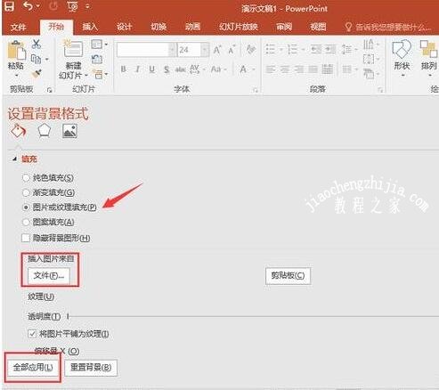The image size is (439, 390).
Task: Decrease font size with small A
Action: tap(232, 50)
